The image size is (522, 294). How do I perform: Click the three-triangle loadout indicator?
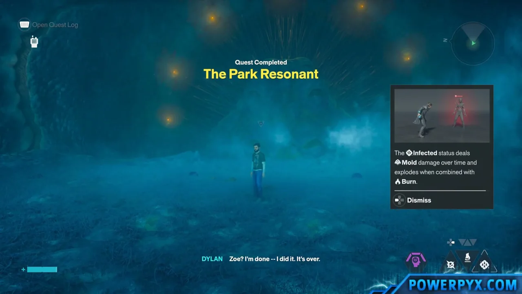pyautogui.click(x=467, y=243)
